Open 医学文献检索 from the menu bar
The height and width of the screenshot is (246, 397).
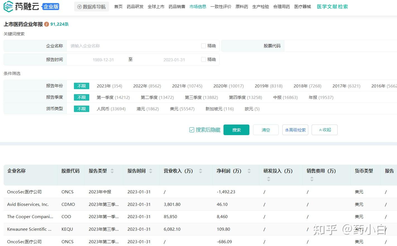[x=332, y=6]
